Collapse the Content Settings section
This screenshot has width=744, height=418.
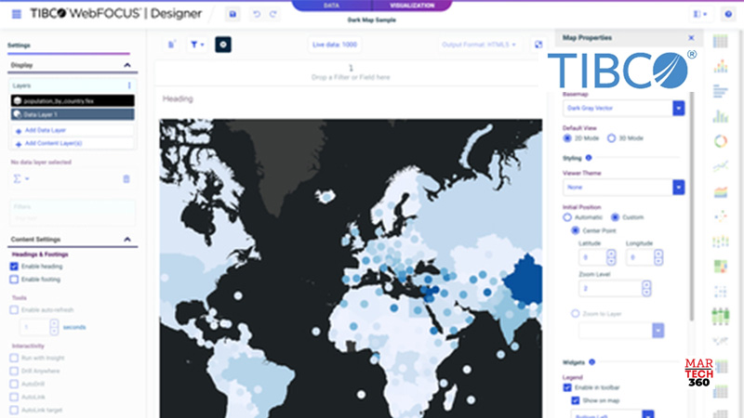pyautogui.click(x=127, y=240)
